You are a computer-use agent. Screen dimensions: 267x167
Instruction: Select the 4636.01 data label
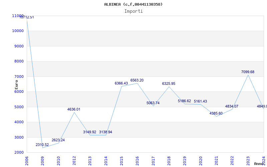74,109
